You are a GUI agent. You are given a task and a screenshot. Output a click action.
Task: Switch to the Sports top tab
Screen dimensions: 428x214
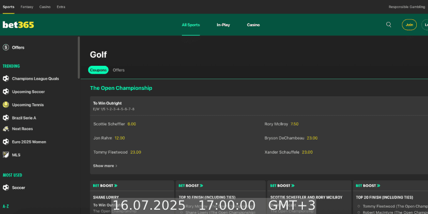click(9, 7)
